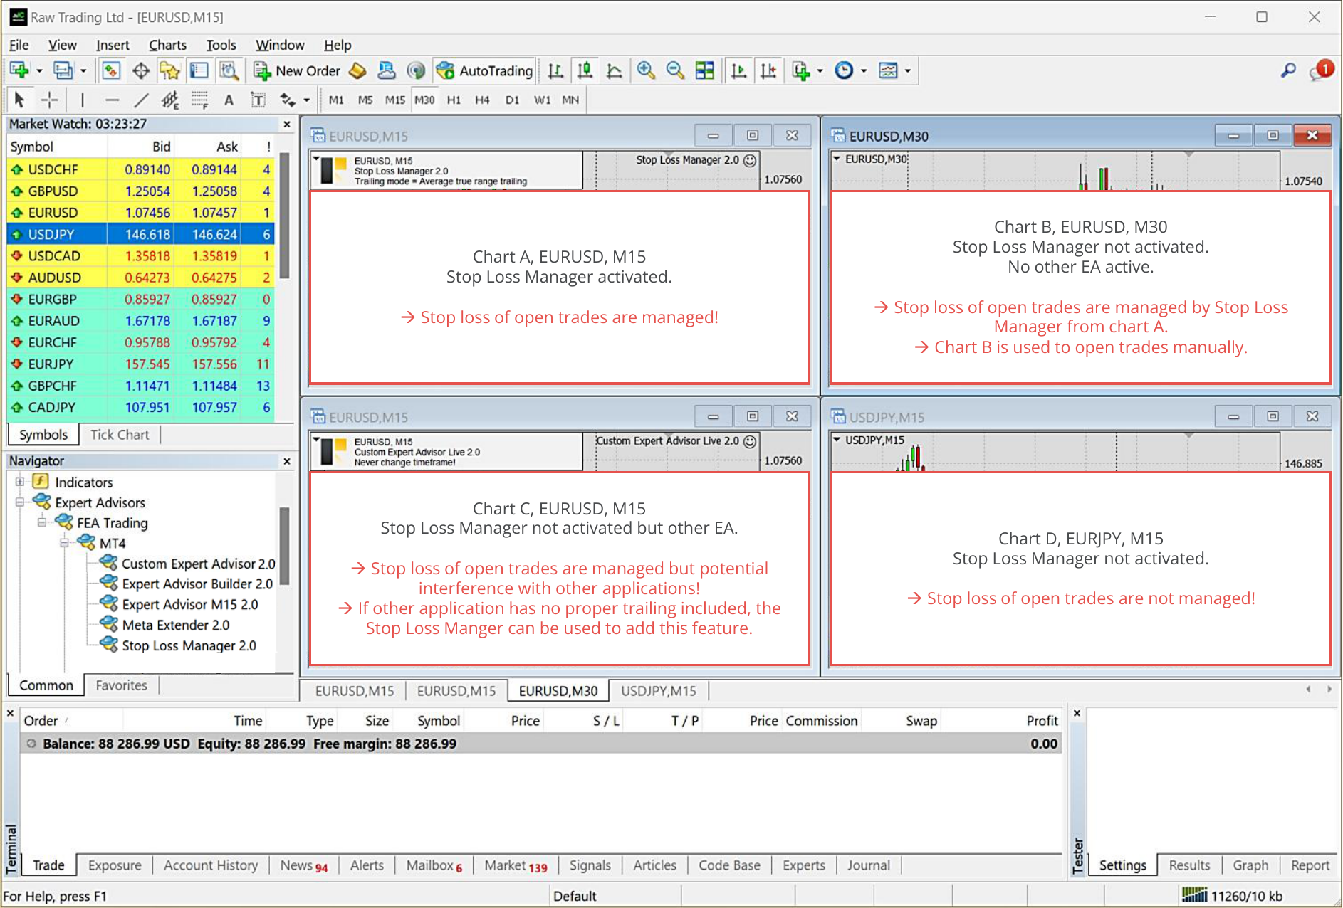Screen dimensions: 1343x908
Task: Toggle the AutoTrading button
Action: click(485, 70)
